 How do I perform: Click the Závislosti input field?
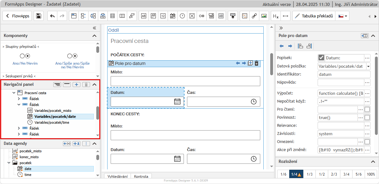[341, 134]
